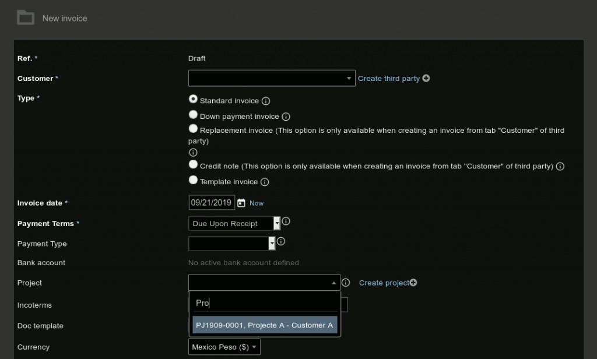
Task: Click the info icon beside Payment Type
Action: [x=280, y=242]
